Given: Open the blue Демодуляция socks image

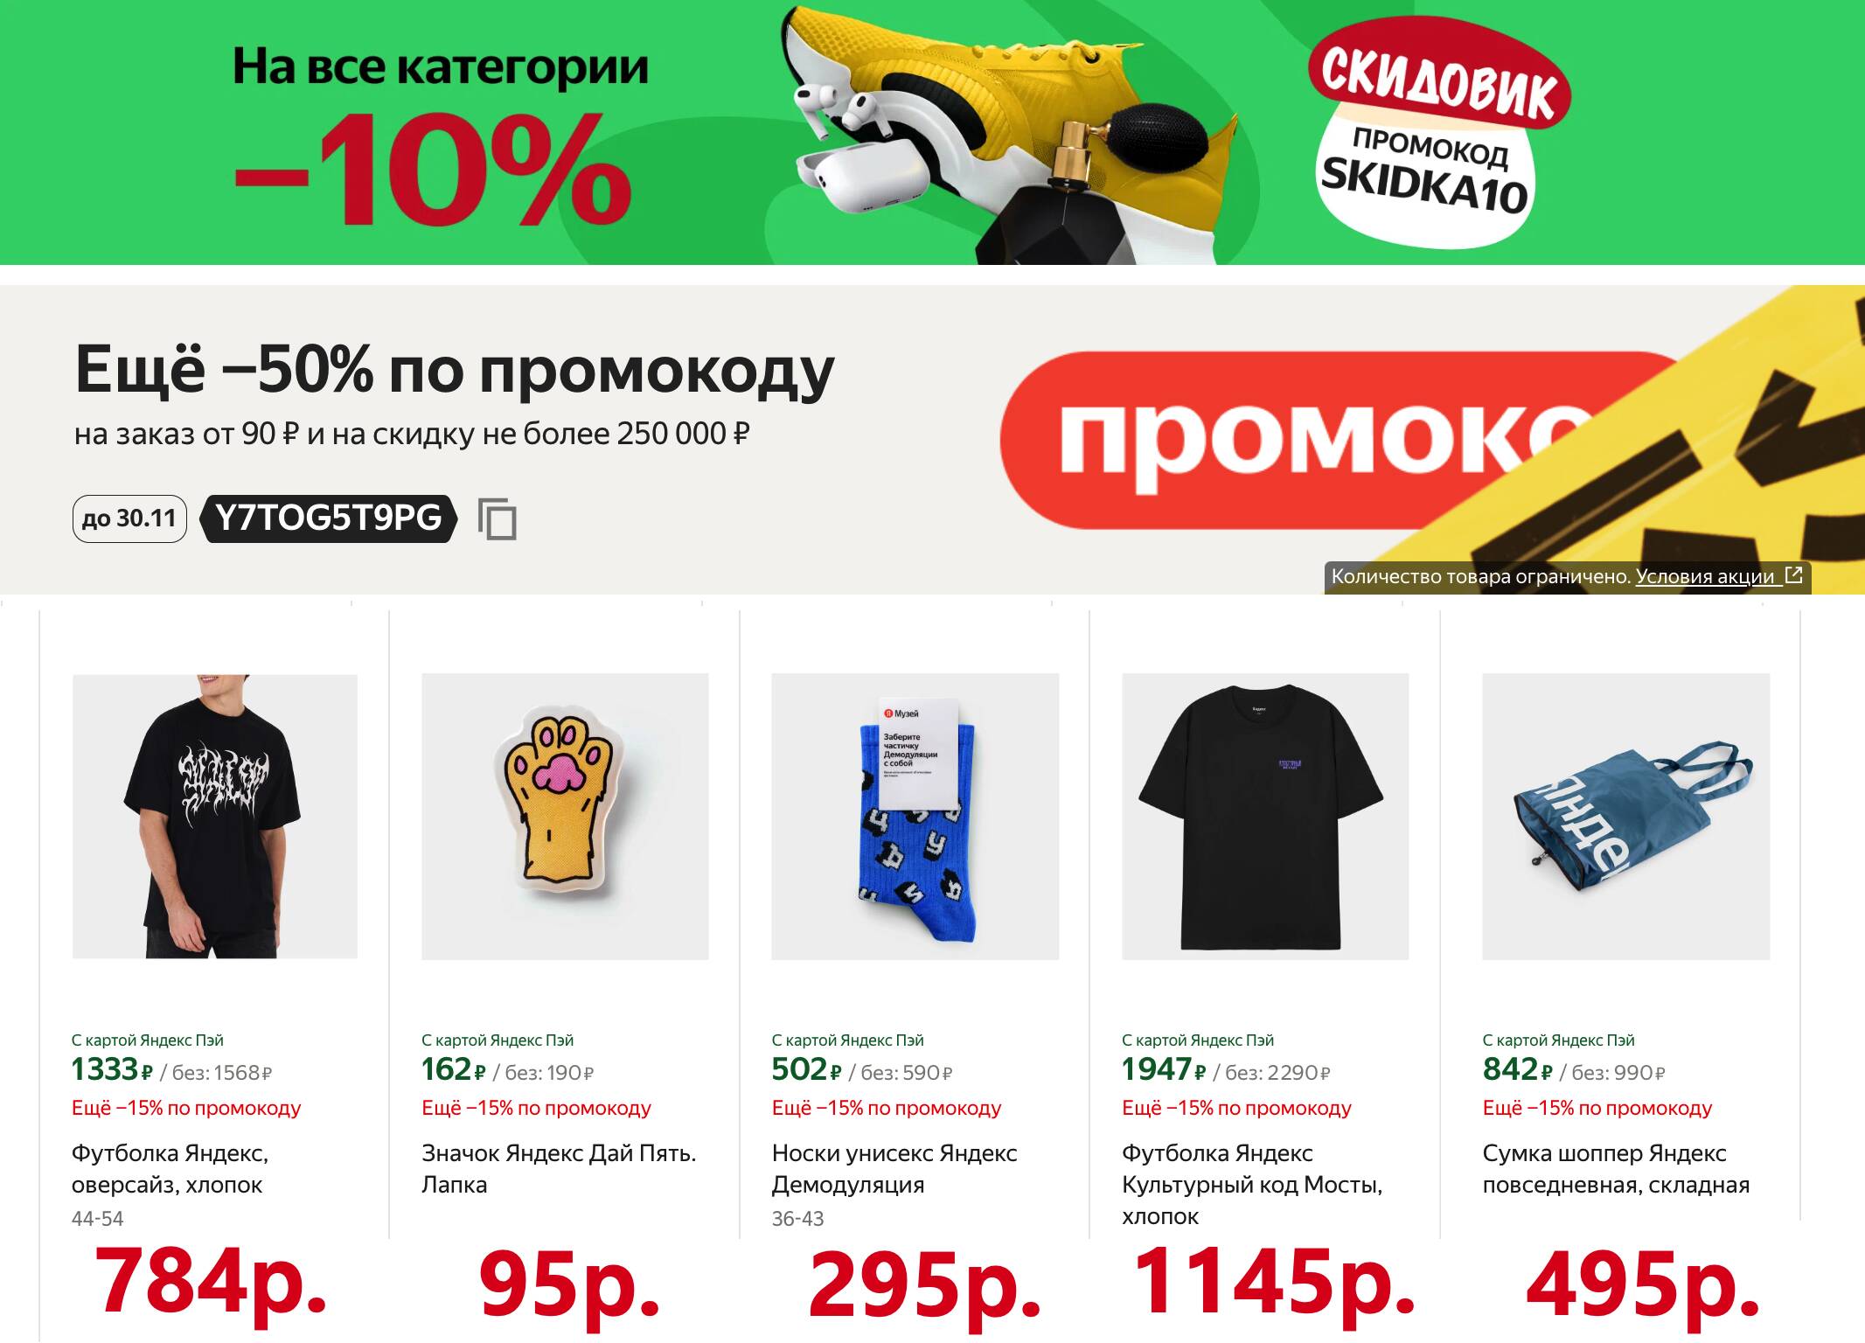Looking at the screenshot, I should (x=915, y=816).
